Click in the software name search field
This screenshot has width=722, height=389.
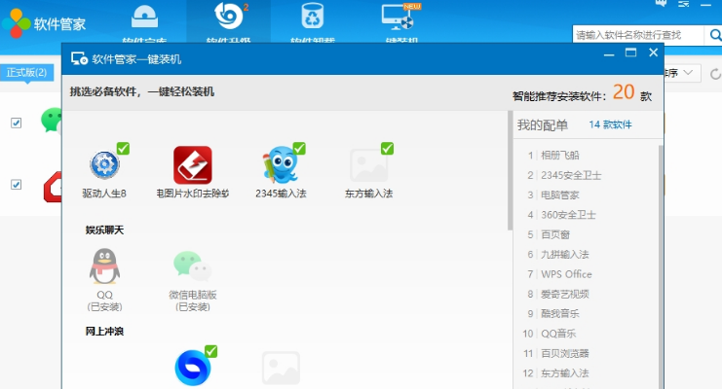(635, 35)
